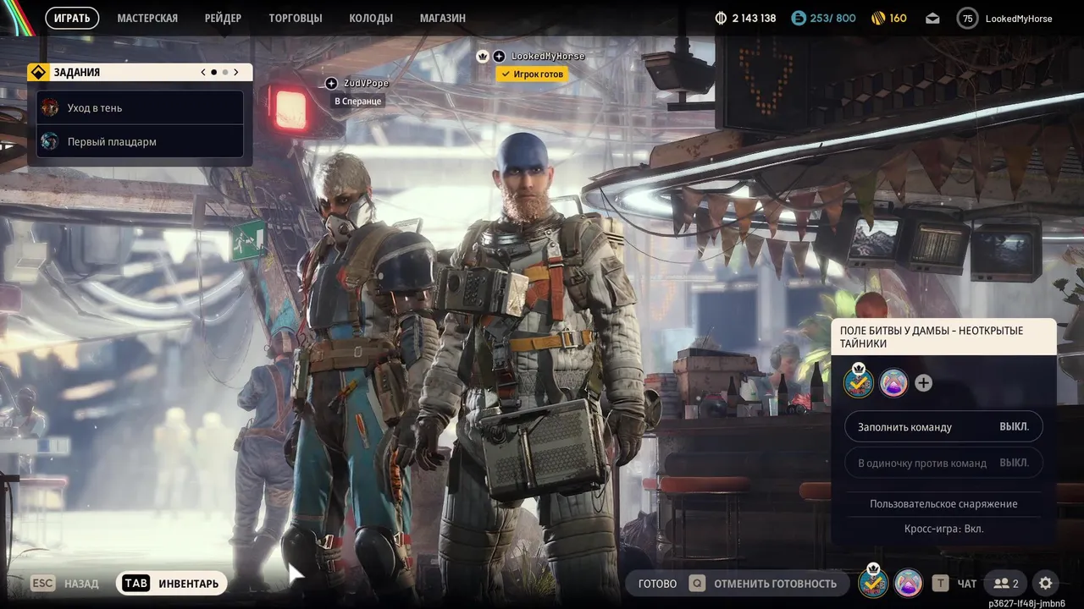The image size is (1084, 609).
Task: Click the Уход в тень quest icon
Action: coord(50,107)
